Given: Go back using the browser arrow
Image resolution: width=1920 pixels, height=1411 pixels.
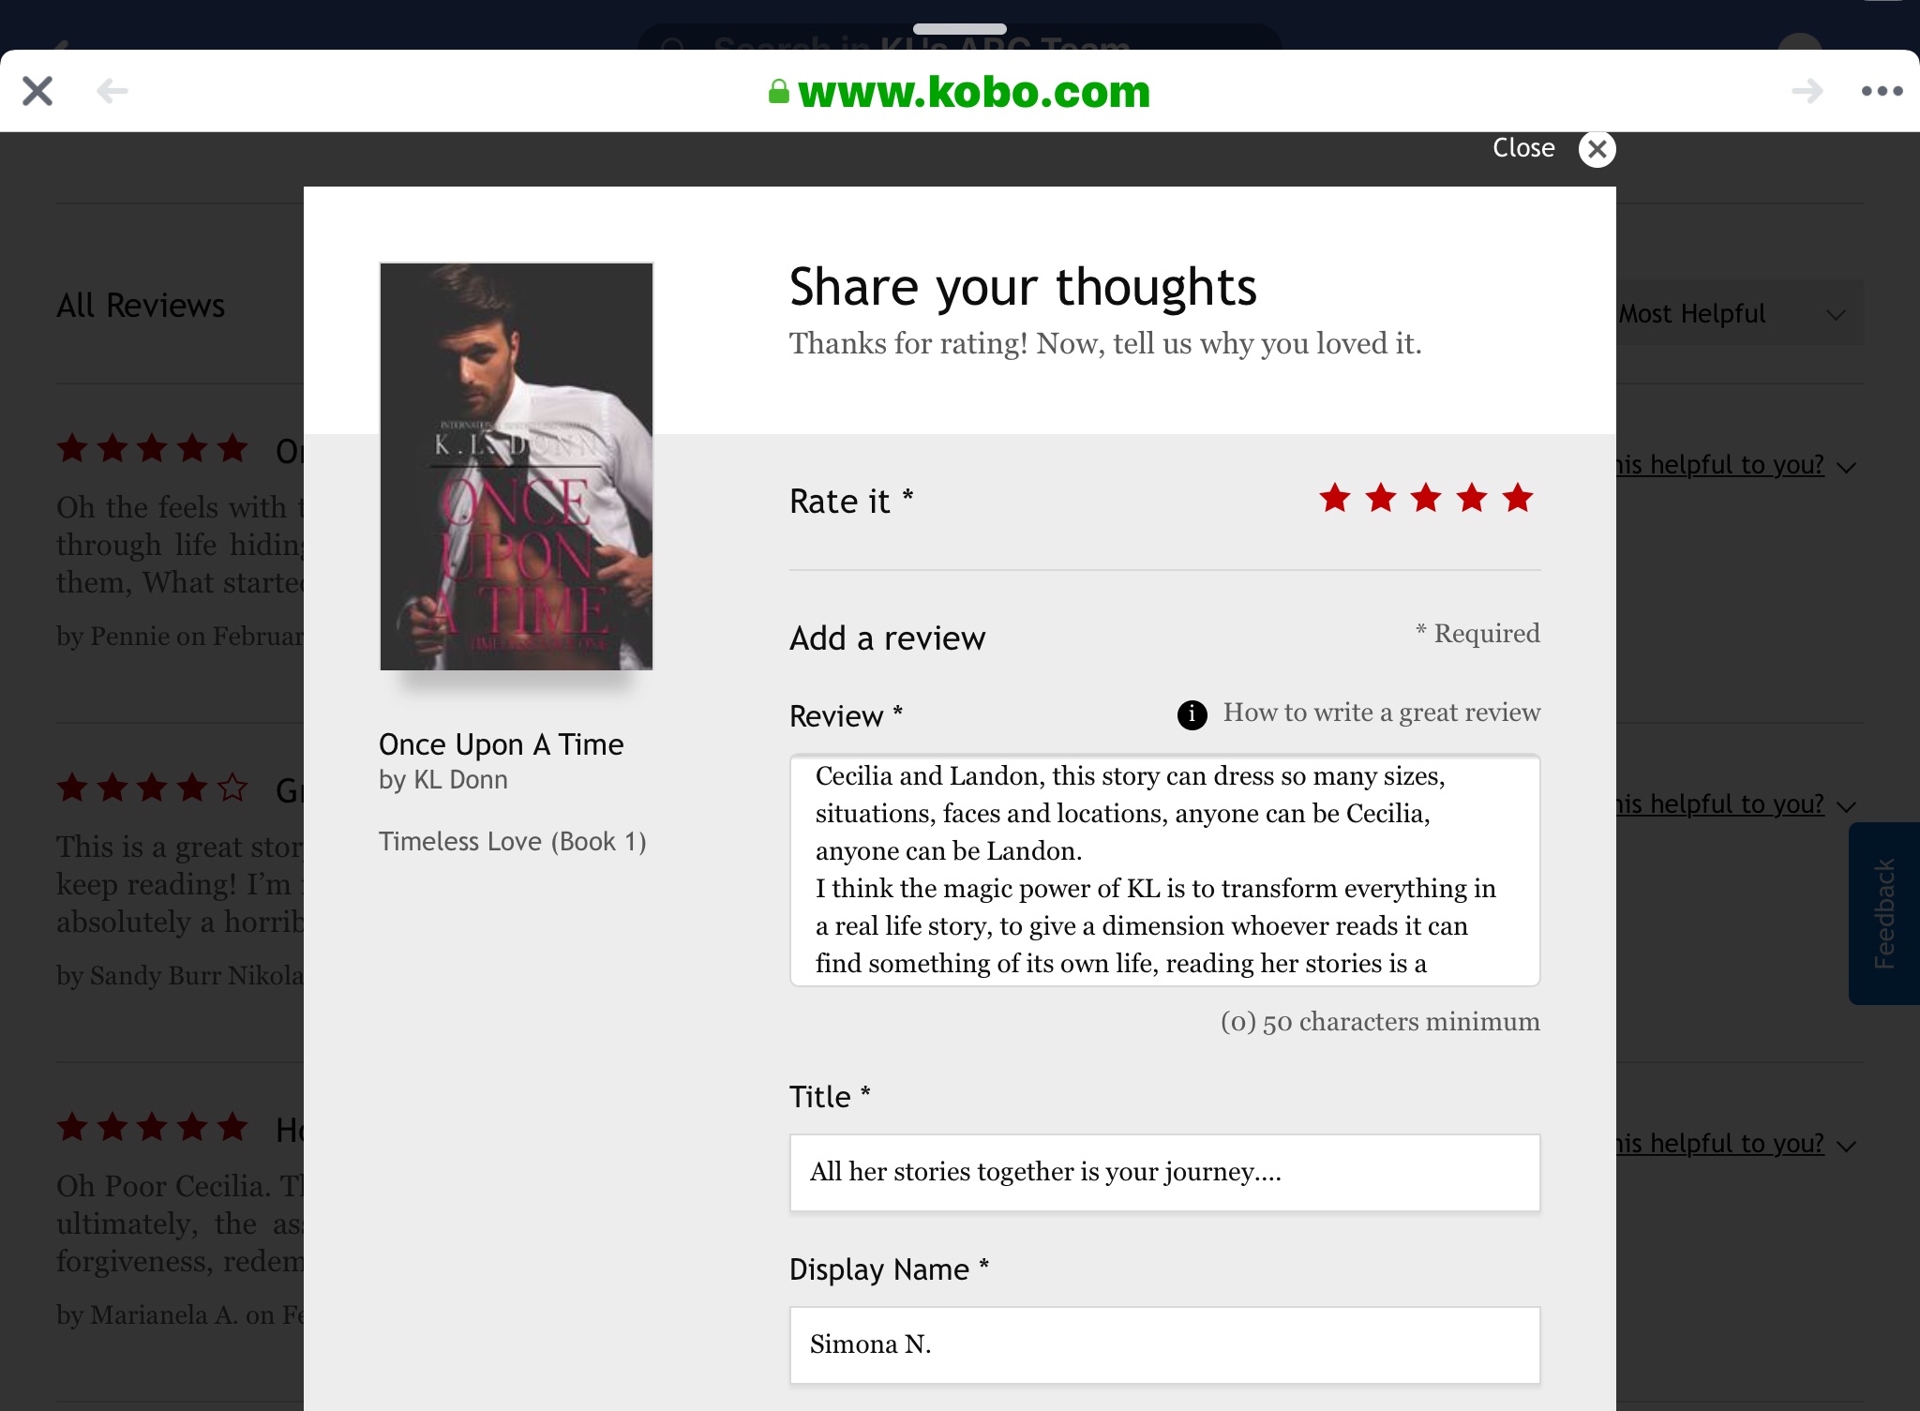Looking at the screenshot, I should [x=112, y=91].
